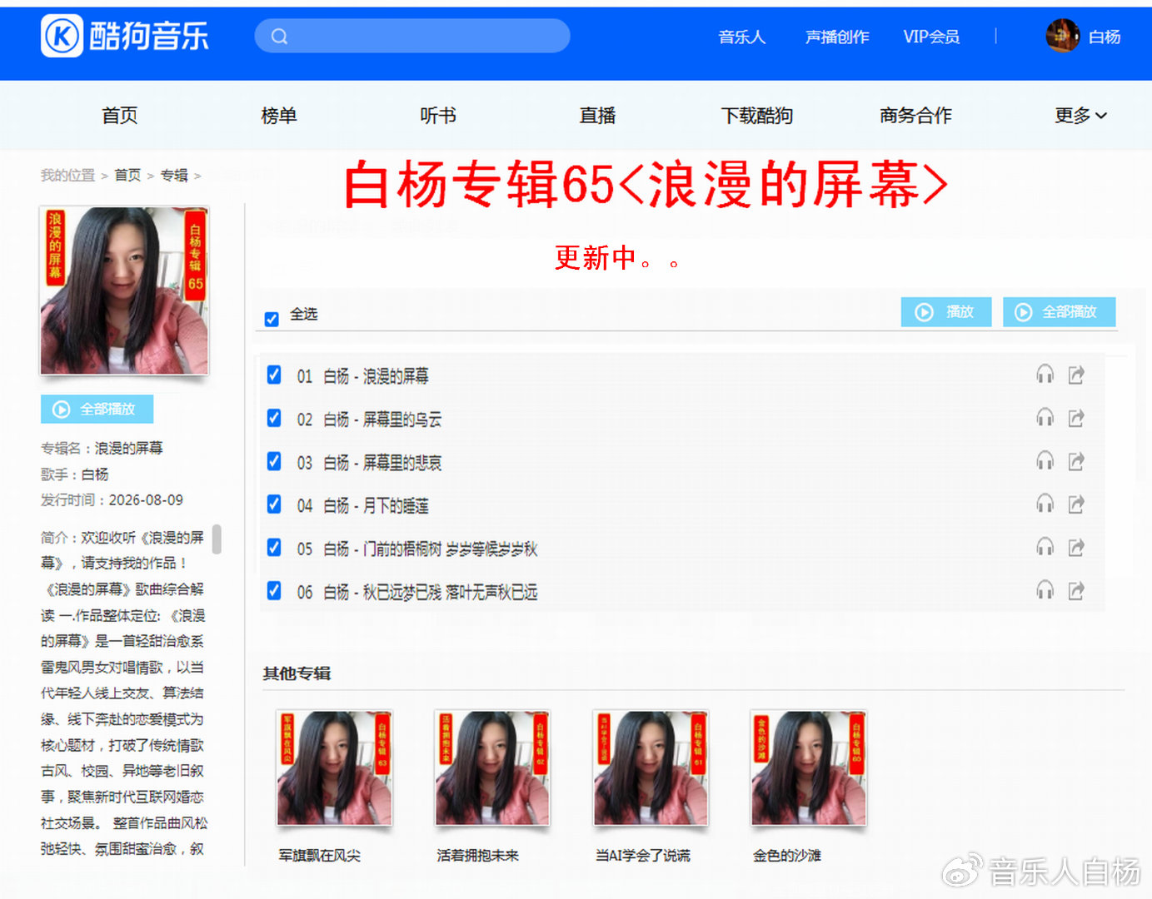Click album title 活着拥抱未来
This screenshot has height=899, width=1152.
point(477,855)
